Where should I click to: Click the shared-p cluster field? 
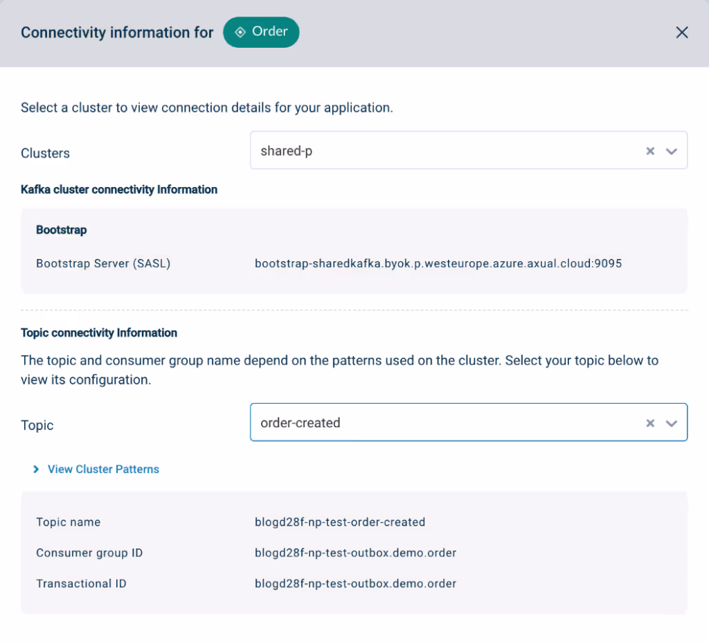click(469, 150)
